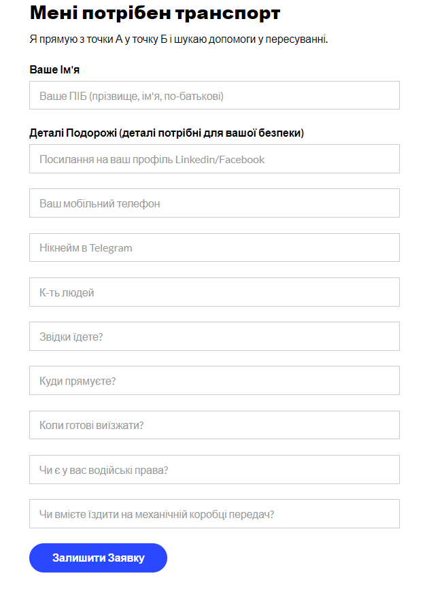The height and width of the screenshot is (597, 427).
Task: Focus the К-ть людей input box
Action: 214,292
